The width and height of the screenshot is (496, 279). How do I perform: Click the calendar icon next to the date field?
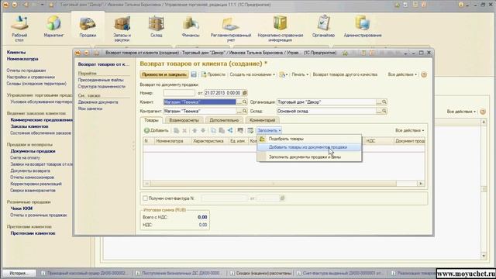(245, 93)
